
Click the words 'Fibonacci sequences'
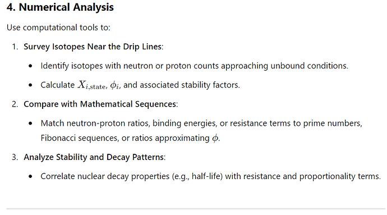coord(79,138)
